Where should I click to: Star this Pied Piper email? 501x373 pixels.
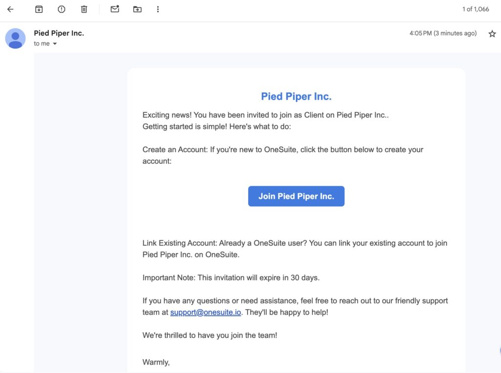coord(492,34)
